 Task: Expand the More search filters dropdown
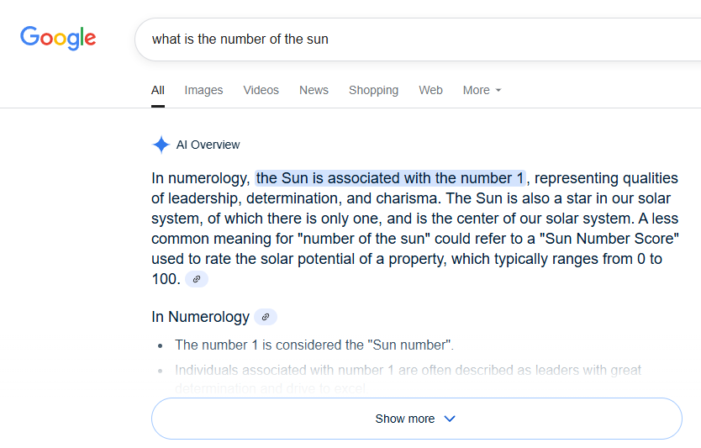(482, 90)
